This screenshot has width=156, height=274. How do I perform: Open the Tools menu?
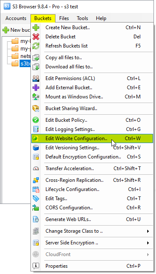pos(82,18)
